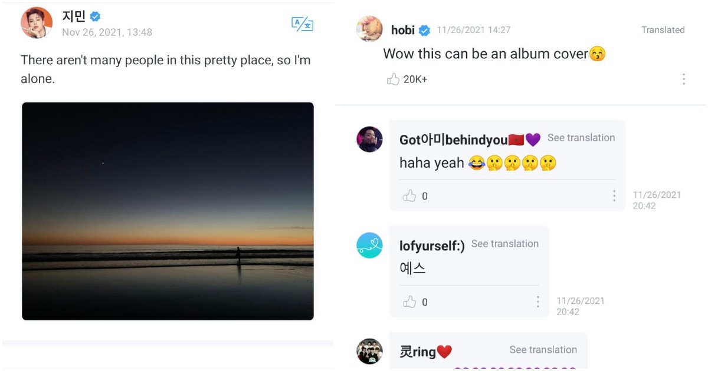The image size is (708, 371).
Task: Click the Translated label on hobi's comment
Action: coord(663,30)
